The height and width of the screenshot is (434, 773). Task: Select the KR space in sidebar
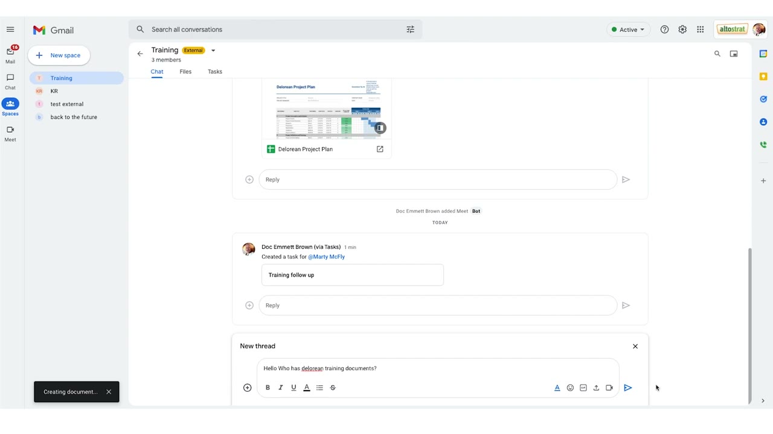pos(77,91)
